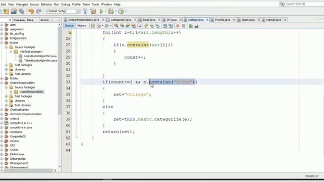Open the Classes panel tab
Viewport: 324px width, 182px height.
pyautogui.click(x=19, y=20)
